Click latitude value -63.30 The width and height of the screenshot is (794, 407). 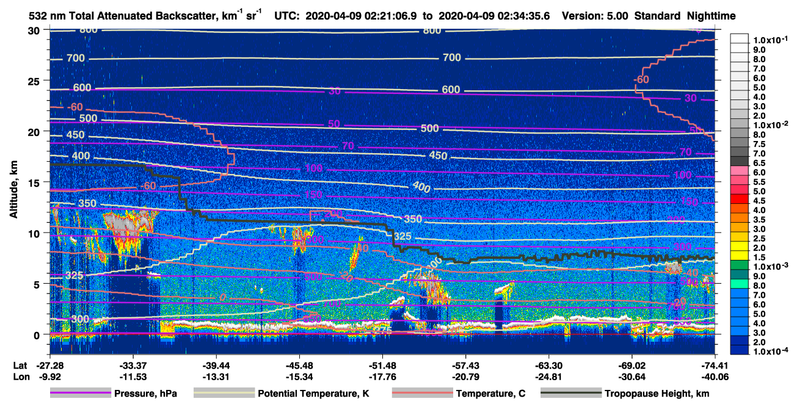pyautogui.click(x=548, y=365)
